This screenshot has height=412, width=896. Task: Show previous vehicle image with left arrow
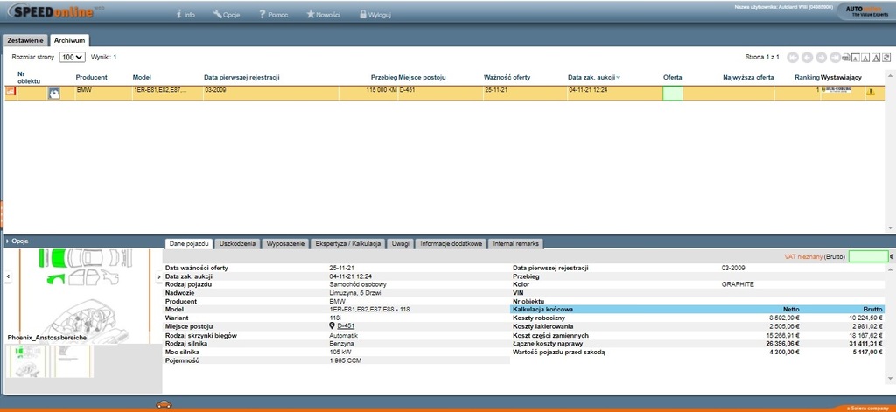point(8,276)
